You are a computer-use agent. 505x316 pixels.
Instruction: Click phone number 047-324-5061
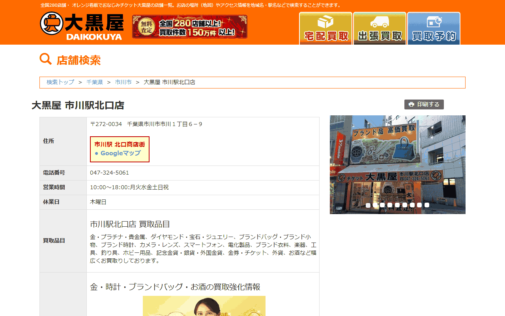[109, 173]
